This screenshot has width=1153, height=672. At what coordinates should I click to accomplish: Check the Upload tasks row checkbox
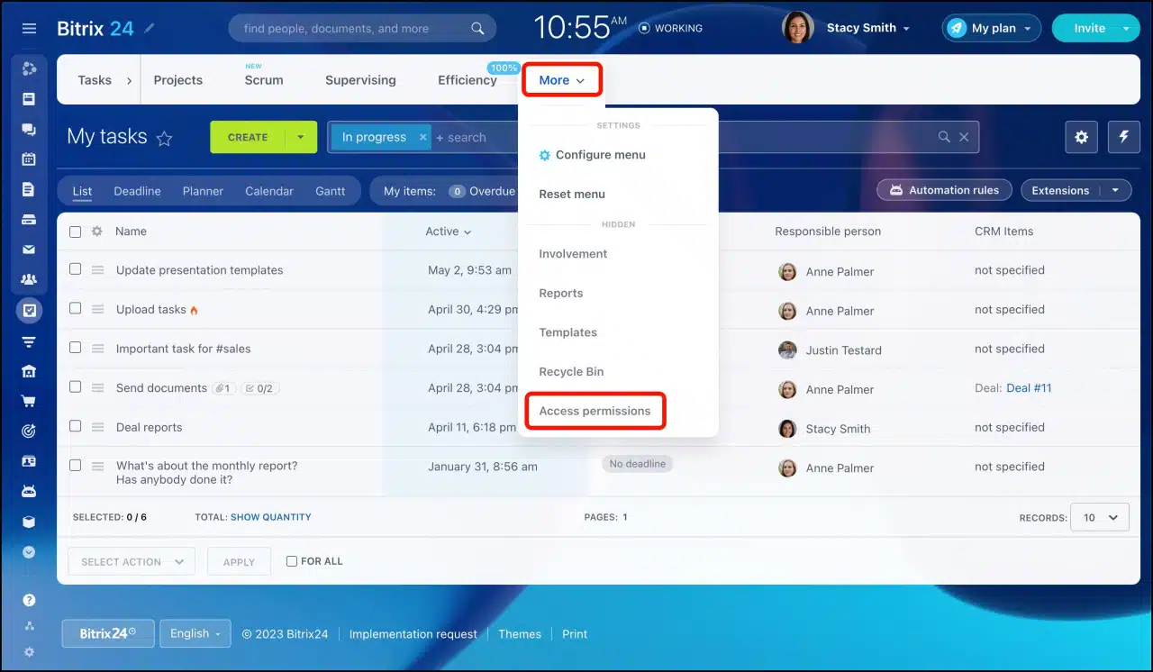pos(75,308)
